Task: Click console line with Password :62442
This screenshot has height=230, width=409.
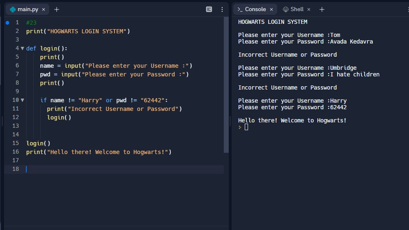Action: [292, 108]
